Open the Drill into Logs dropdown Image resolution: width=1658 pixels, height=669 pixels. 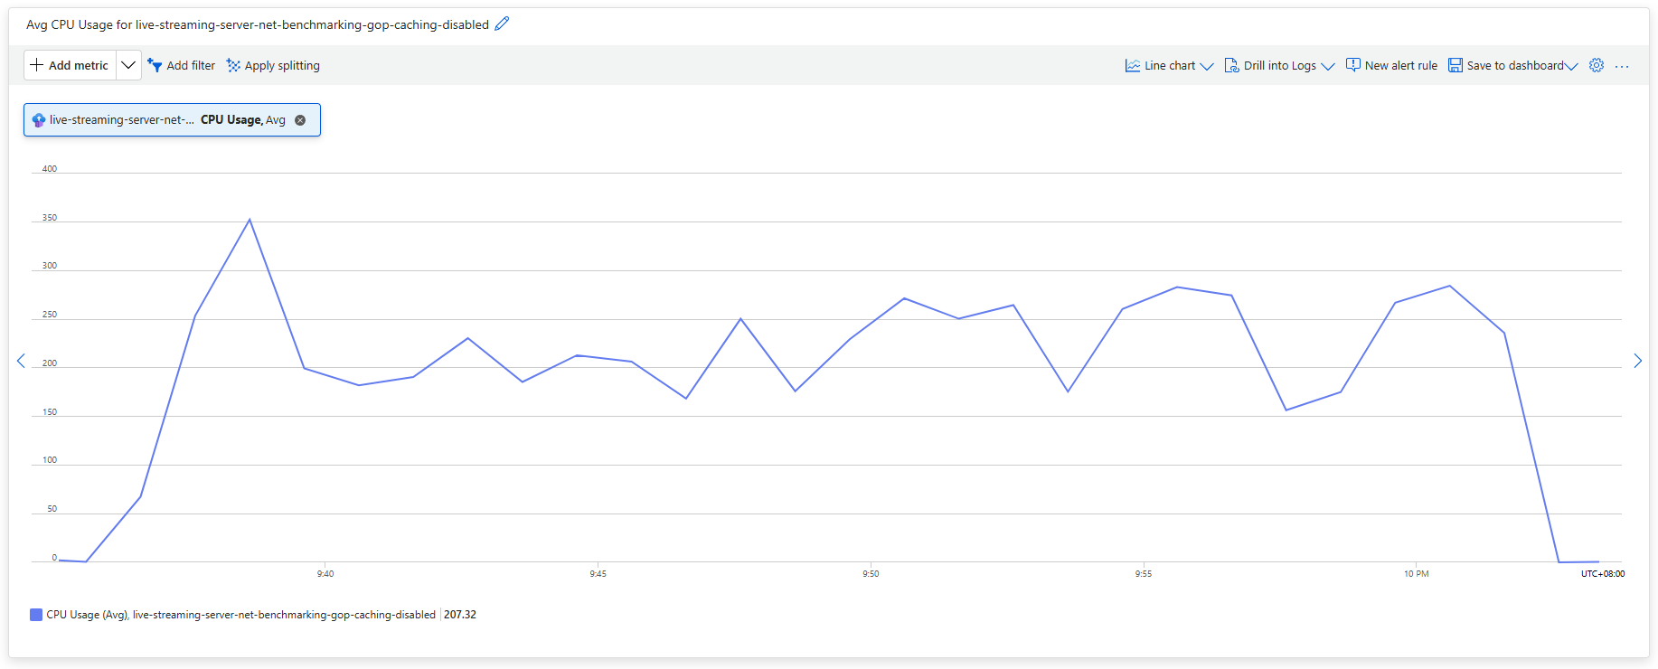tap(1279, 65)
